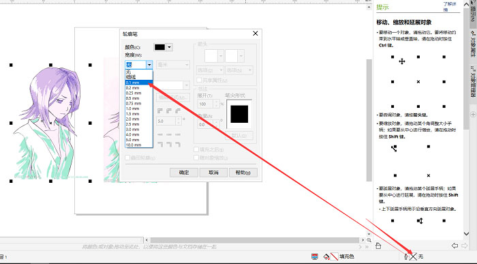
Task: Close the Outline Pen dialog
Action: coord(256,33)
